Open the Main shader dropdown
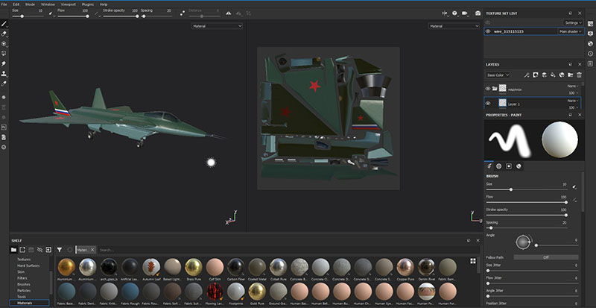This screenshot has height=308, width=596. click(x=569, y=32)
